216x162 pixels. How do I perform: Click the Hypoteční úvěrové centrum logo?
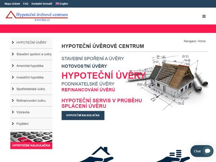point(37,16)
